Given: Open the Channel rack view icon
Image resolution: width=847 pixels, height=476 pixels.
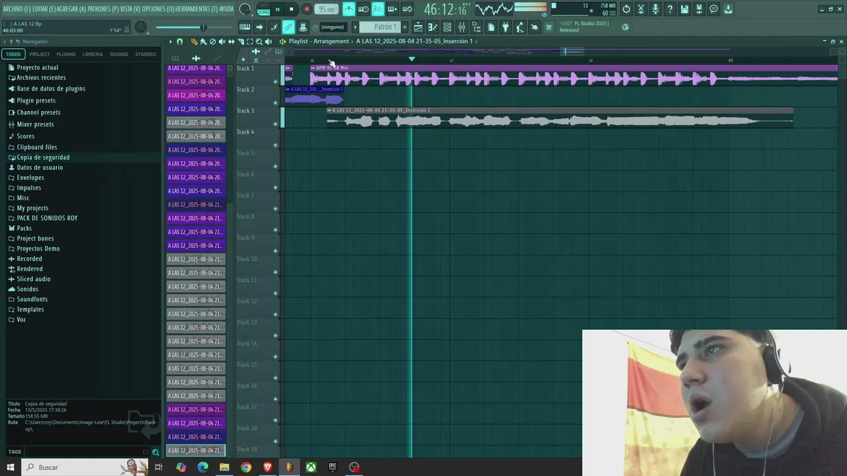Looking at the screenshot, I should coord(447,27).
